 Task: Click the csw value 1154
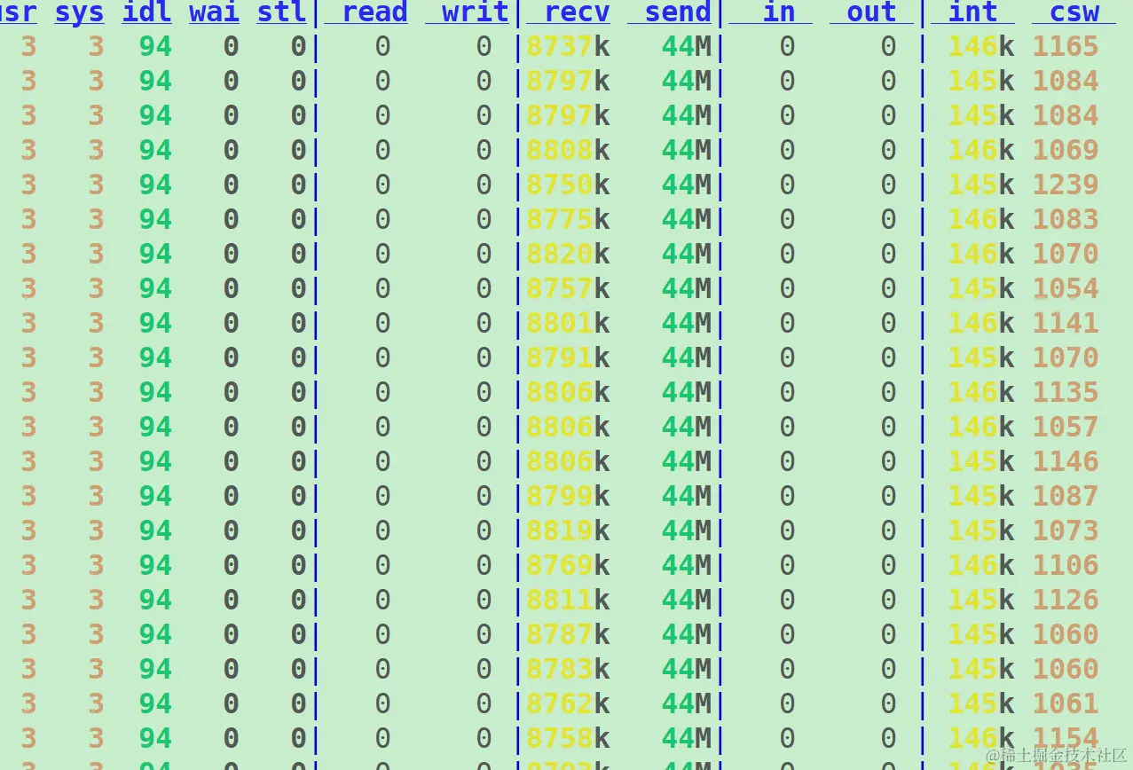(1066, 738)
